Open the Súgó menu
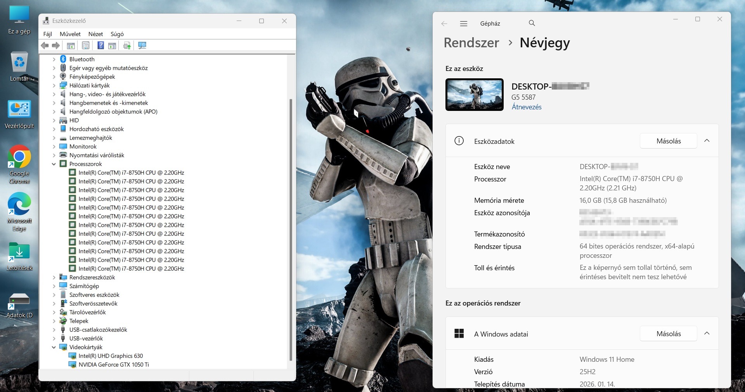This screenshot has height=392, width=745. point(117,34)
